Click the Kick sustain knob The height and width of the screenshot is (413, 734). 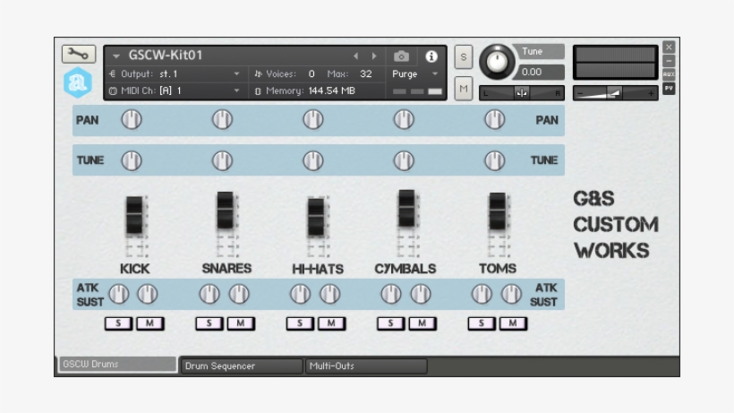[148, 294]
